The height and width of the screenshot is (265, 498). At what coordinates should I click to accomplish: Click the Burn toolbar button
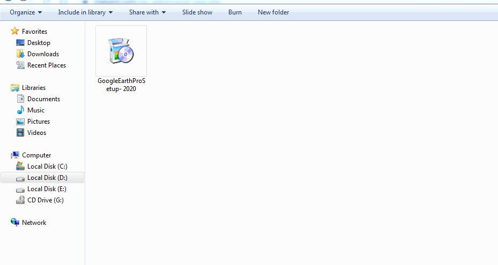[235, 12]
